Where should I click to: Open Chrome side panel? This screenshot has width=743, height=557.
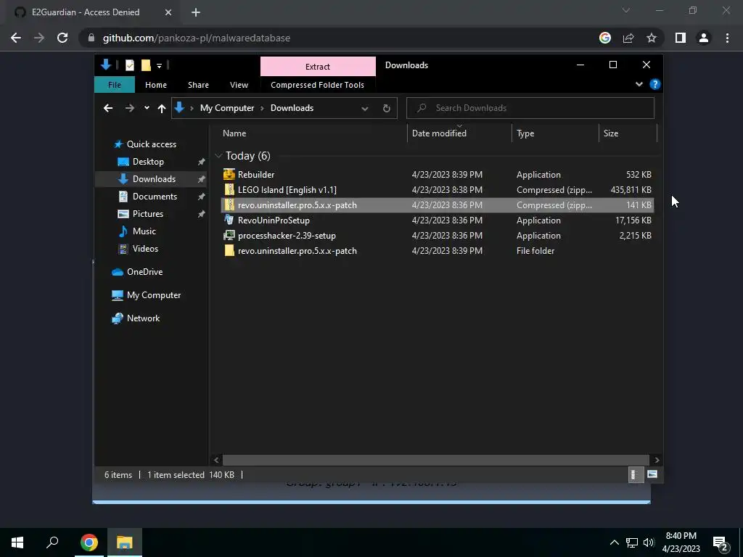pyautogui.click(x=681, y=38)
